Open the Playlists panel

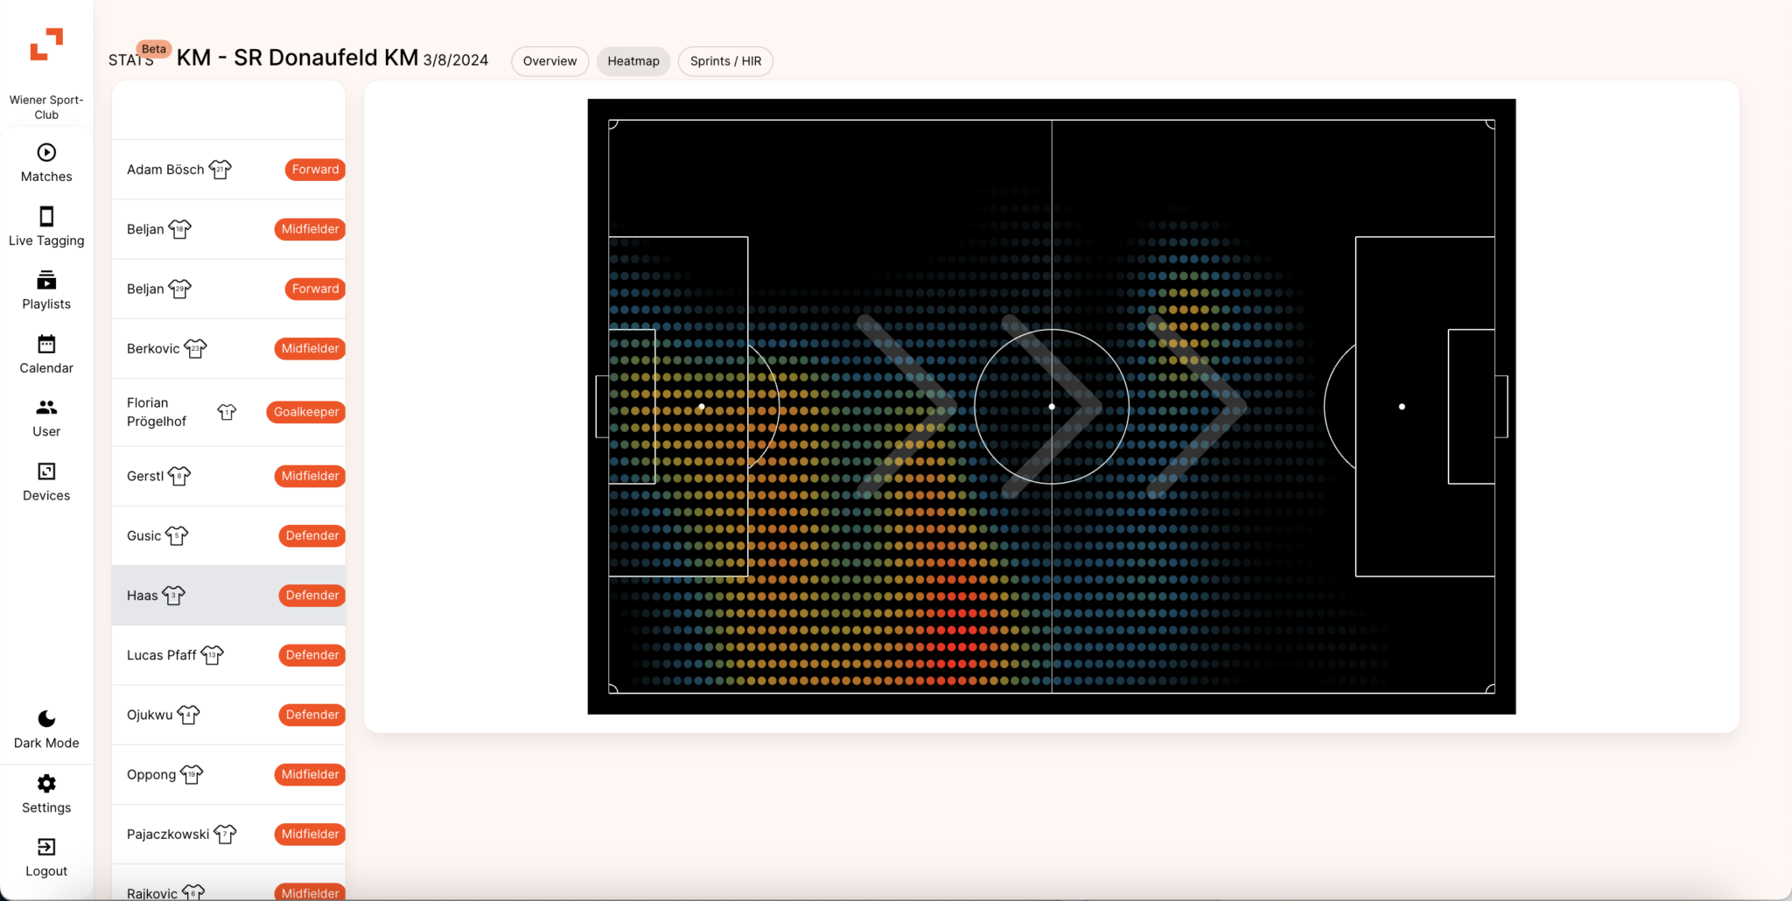click(45, 290)
